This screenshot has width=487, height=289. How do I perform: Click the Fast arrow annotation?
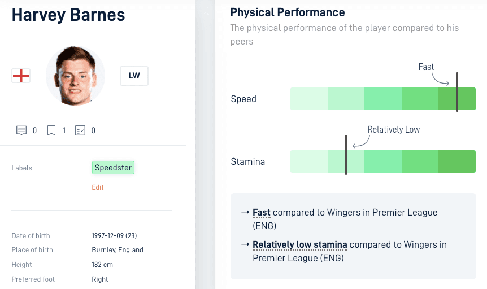[440, 78]
